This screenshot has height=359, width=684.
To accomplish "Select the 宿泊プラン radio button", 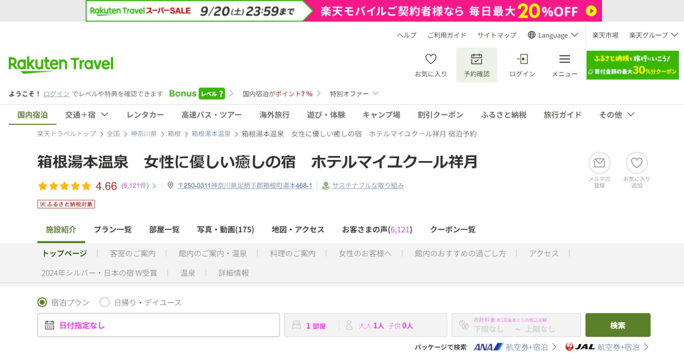I will pyautogui.click(x=42, y=302).
